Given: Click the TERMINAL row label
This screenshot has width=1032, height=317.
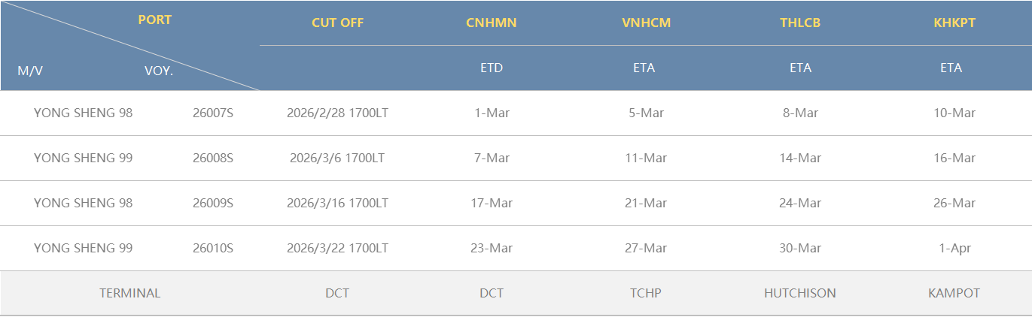Looking at the screenshot, I should (129, 294).
